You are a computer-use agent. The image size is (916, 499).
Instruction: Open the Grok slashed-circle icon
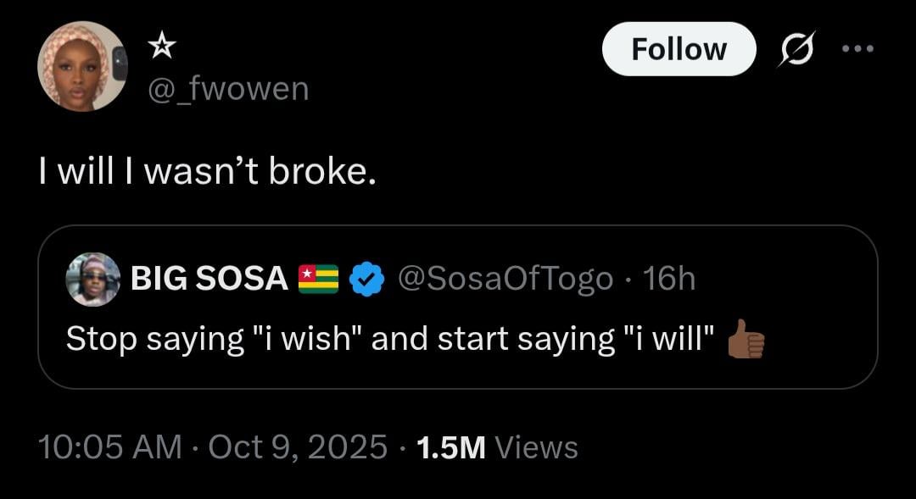tap(797, 49)
